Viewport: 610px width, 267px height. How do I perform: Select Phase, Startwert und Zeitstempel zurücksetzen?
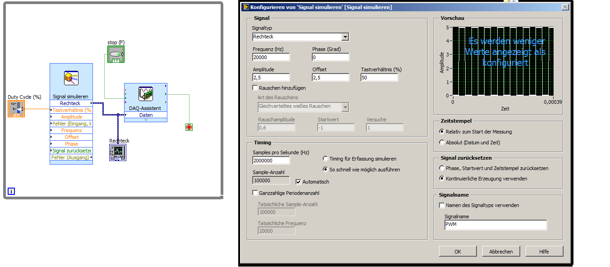[x=442, y=168]
